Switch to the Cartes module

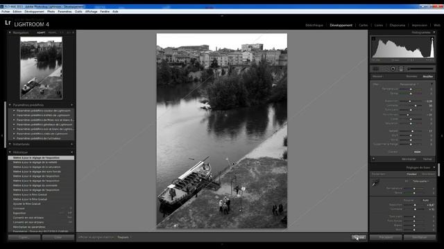(364, 25)
